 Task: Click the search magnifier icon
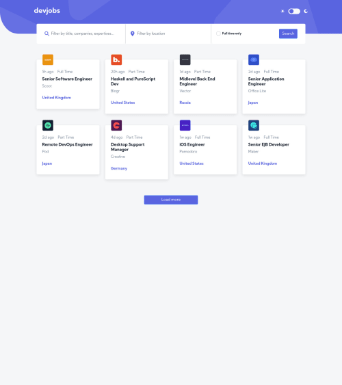[x=47, y=34]
